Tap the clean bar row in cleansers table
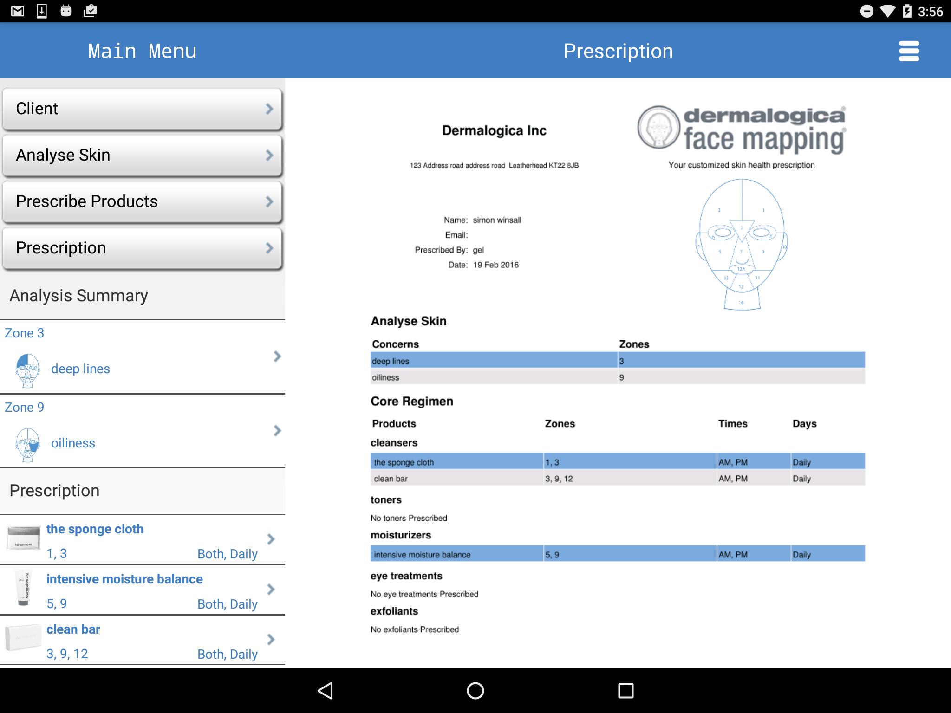The height and width of the screenshot is (713, 951). 618,478
